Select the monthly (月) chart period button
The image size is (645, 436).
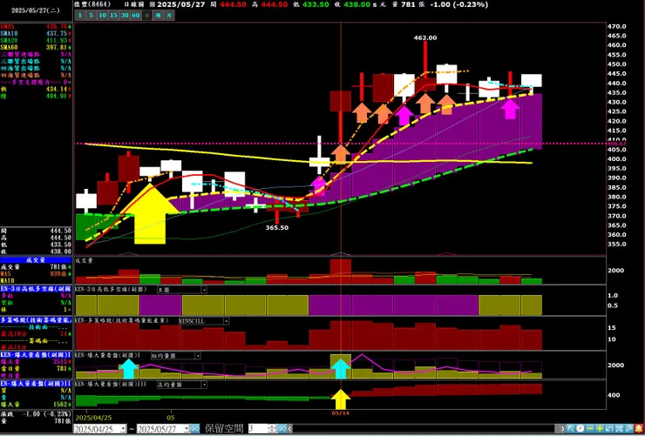[x=169, y=16]
